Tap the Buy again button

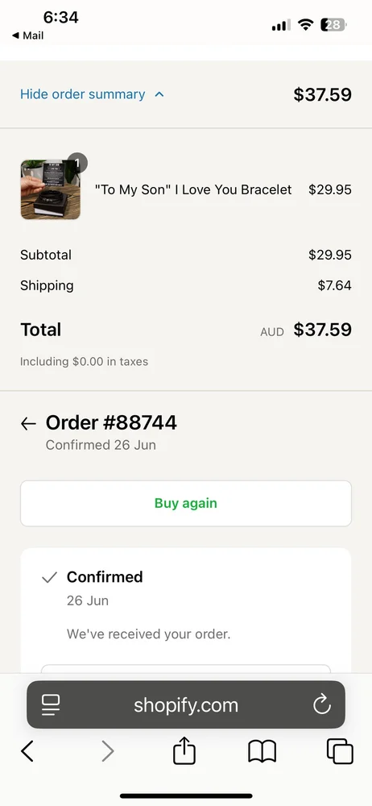pos(186,503)
